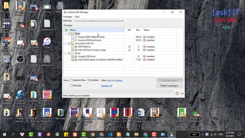Click the Windows Start button
The height and width of the screenshot is (138, 245).
(x=4, y=135)
